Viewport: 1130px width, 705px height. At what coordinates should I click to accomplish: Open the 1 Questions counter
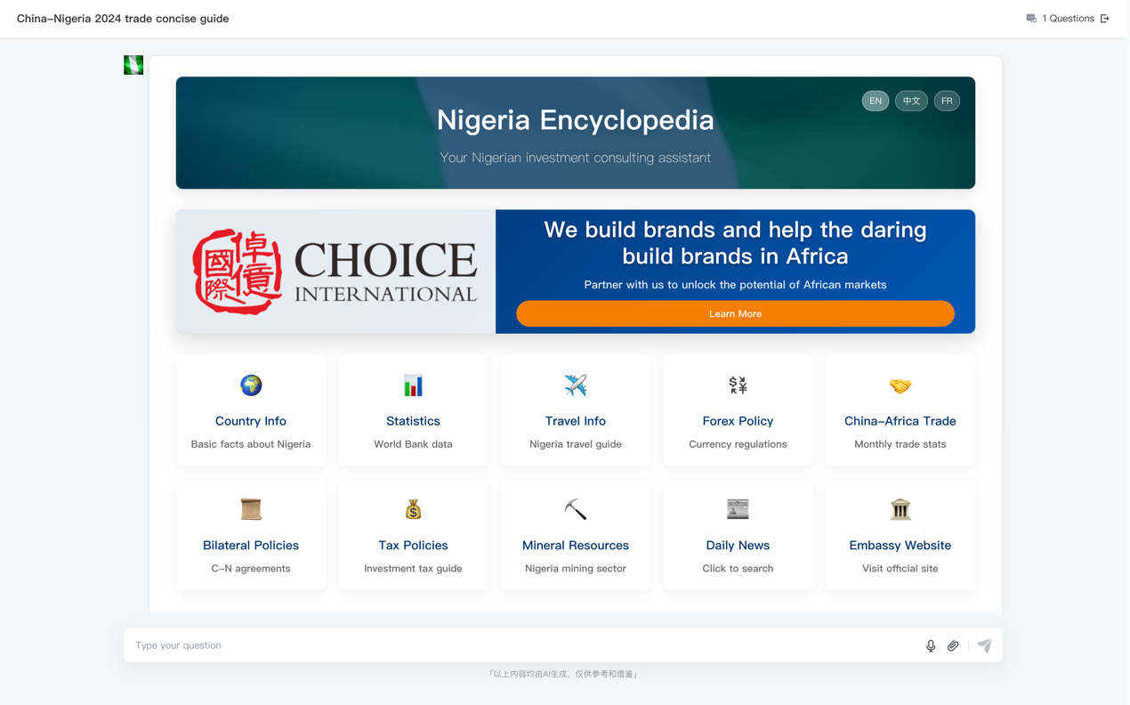tap(1061, 19)
